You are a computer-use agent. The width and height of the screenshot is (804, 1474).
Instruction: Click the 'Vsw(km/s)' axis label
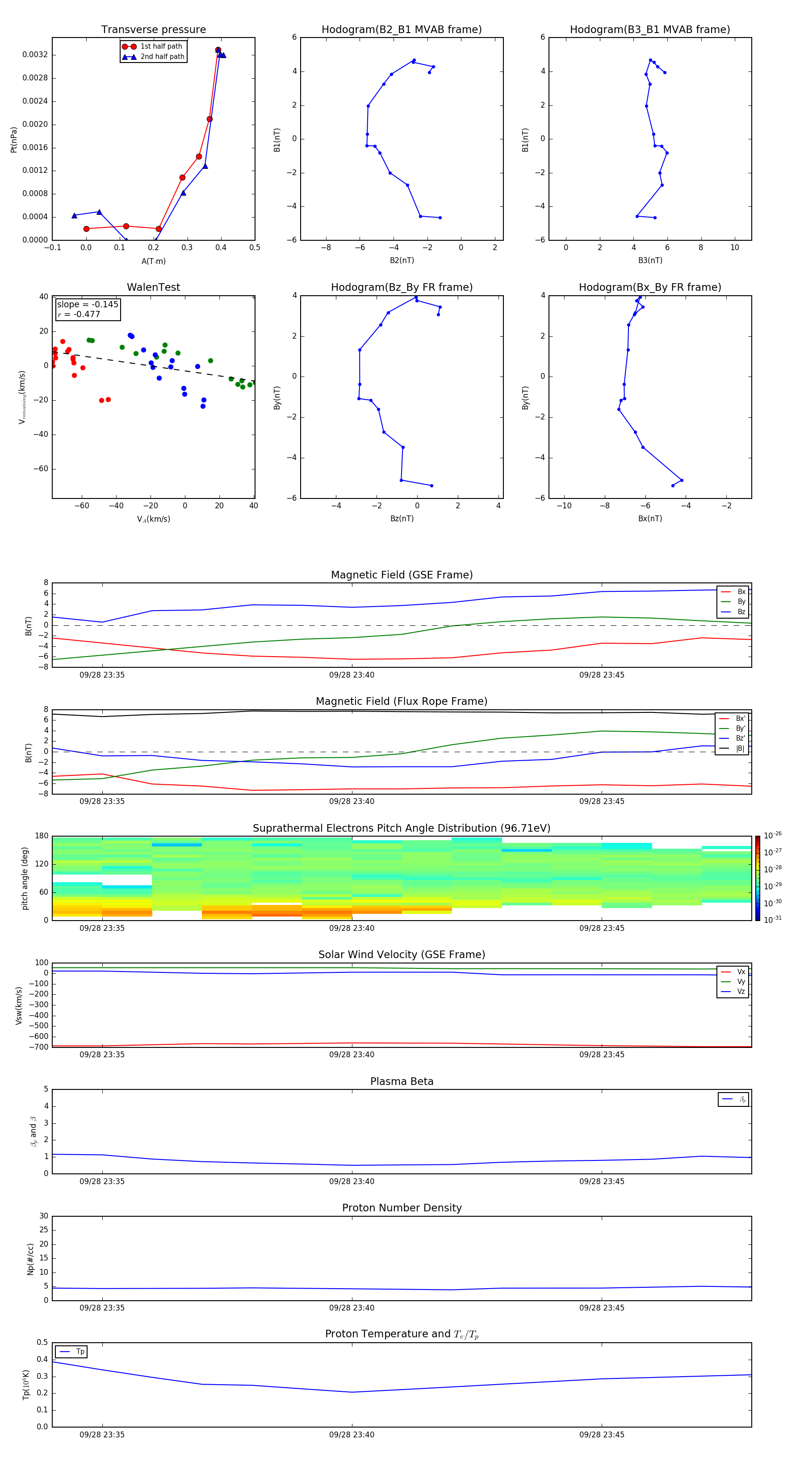point(18,1005)
